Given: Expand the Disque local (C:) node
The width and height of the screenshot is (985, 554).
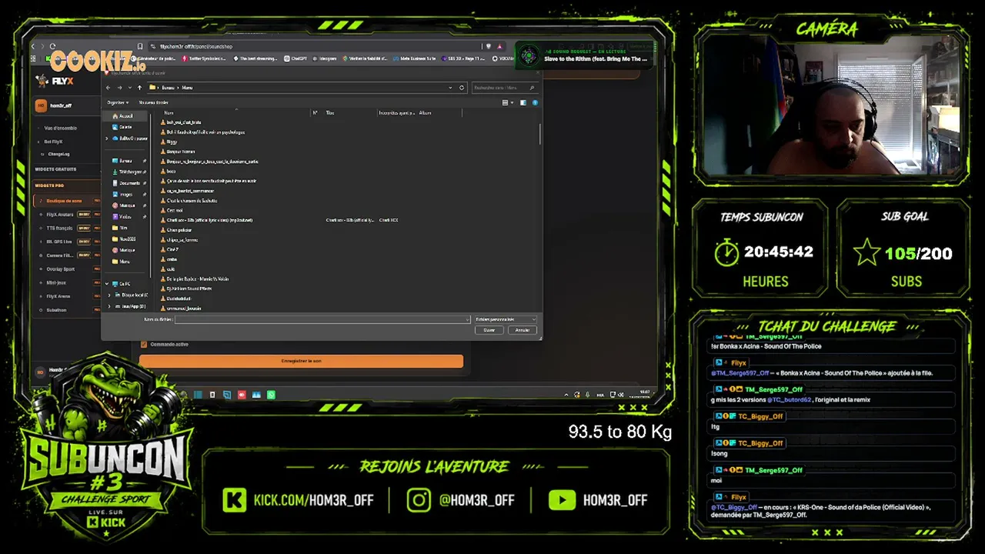Looking at the screenshot, I should click(x=110, y=295).
